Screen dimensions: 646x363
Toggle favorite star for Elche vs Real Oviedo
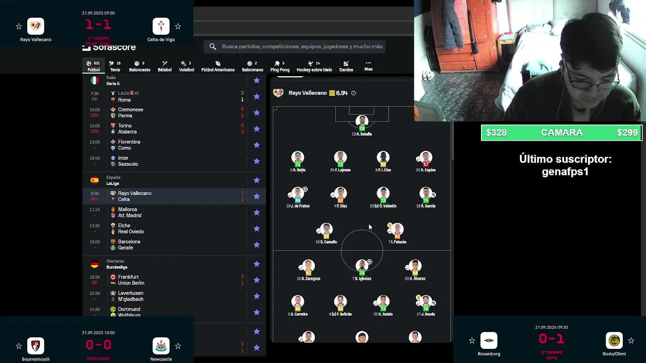(x=257, y=228)
